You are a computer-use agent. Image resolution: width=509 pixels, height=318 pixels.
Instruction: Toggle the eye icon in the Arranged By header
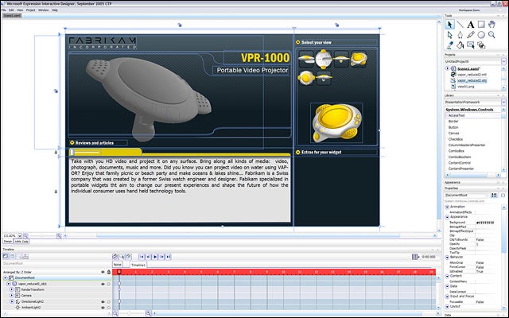click(x=103, y=272)
